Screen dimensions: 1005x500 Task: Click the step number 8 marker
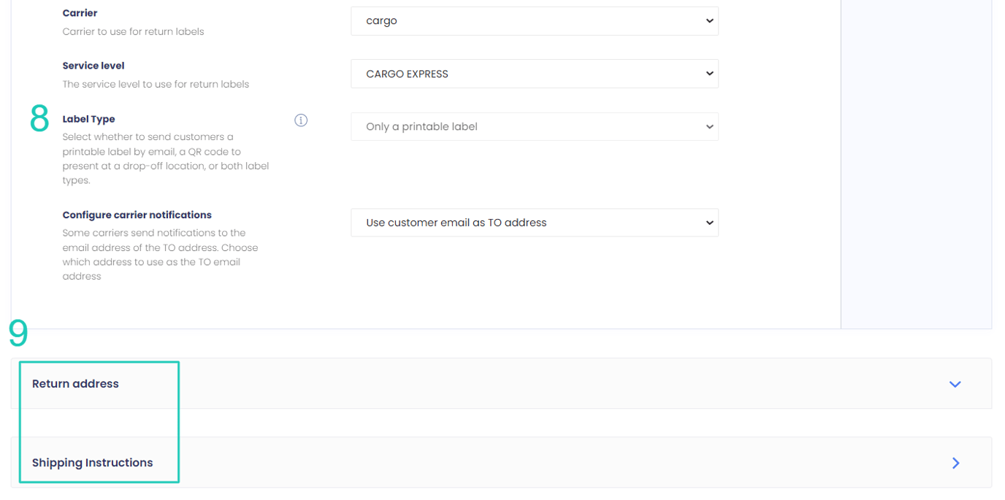click(x=39, y=118)
